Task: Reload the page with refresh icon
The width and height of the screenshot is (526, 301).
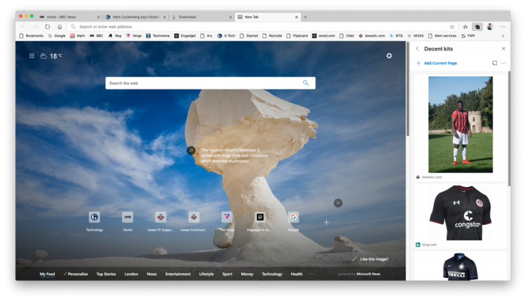Action: (x=47, y=27)
